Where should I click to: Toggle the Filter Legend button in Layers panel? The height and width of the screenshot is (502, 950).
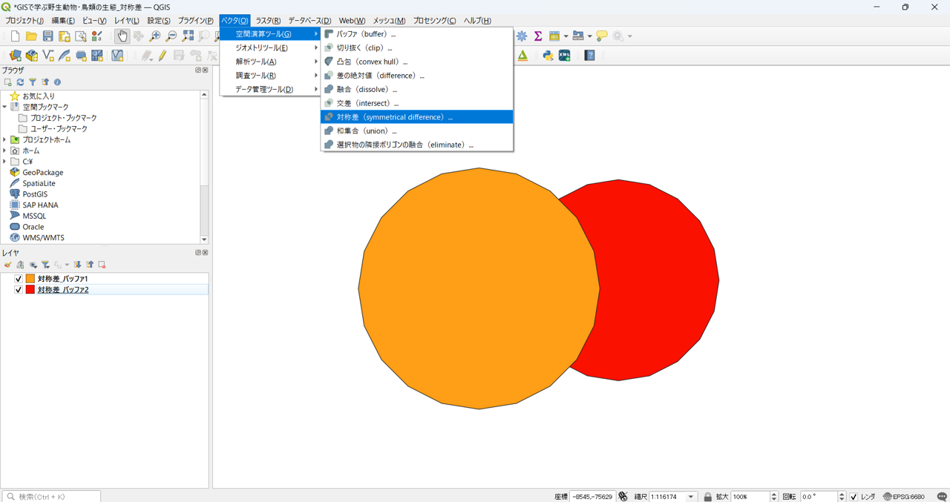[x=45, y=264]
